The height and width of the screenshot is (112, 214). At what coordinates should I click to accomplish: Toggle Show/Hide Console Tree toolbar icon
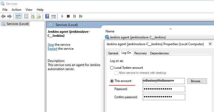18,16
